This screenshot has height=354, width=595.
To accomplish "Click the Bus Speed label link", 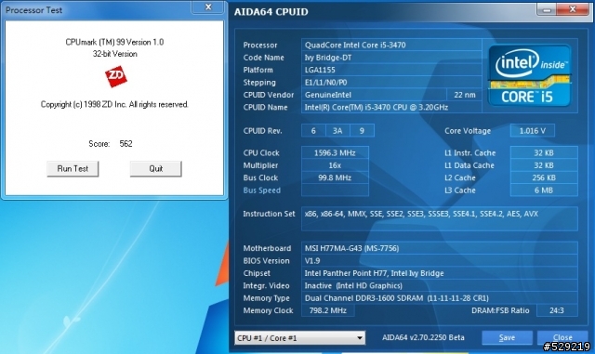I will pos(262,190).
